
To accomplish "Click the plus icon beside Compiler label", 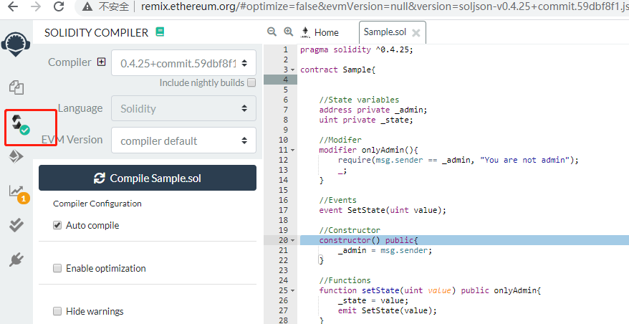I will click(102, 62).
